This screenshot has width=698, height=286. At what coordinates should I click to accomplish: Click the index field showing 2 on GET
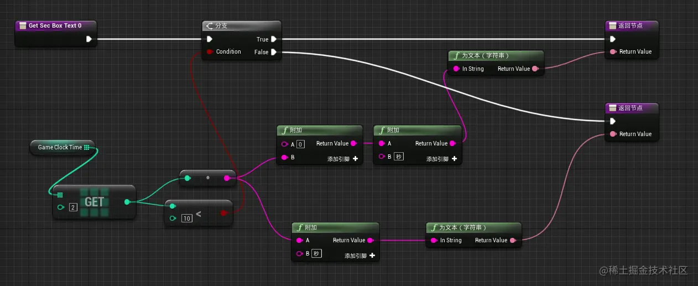73,207
